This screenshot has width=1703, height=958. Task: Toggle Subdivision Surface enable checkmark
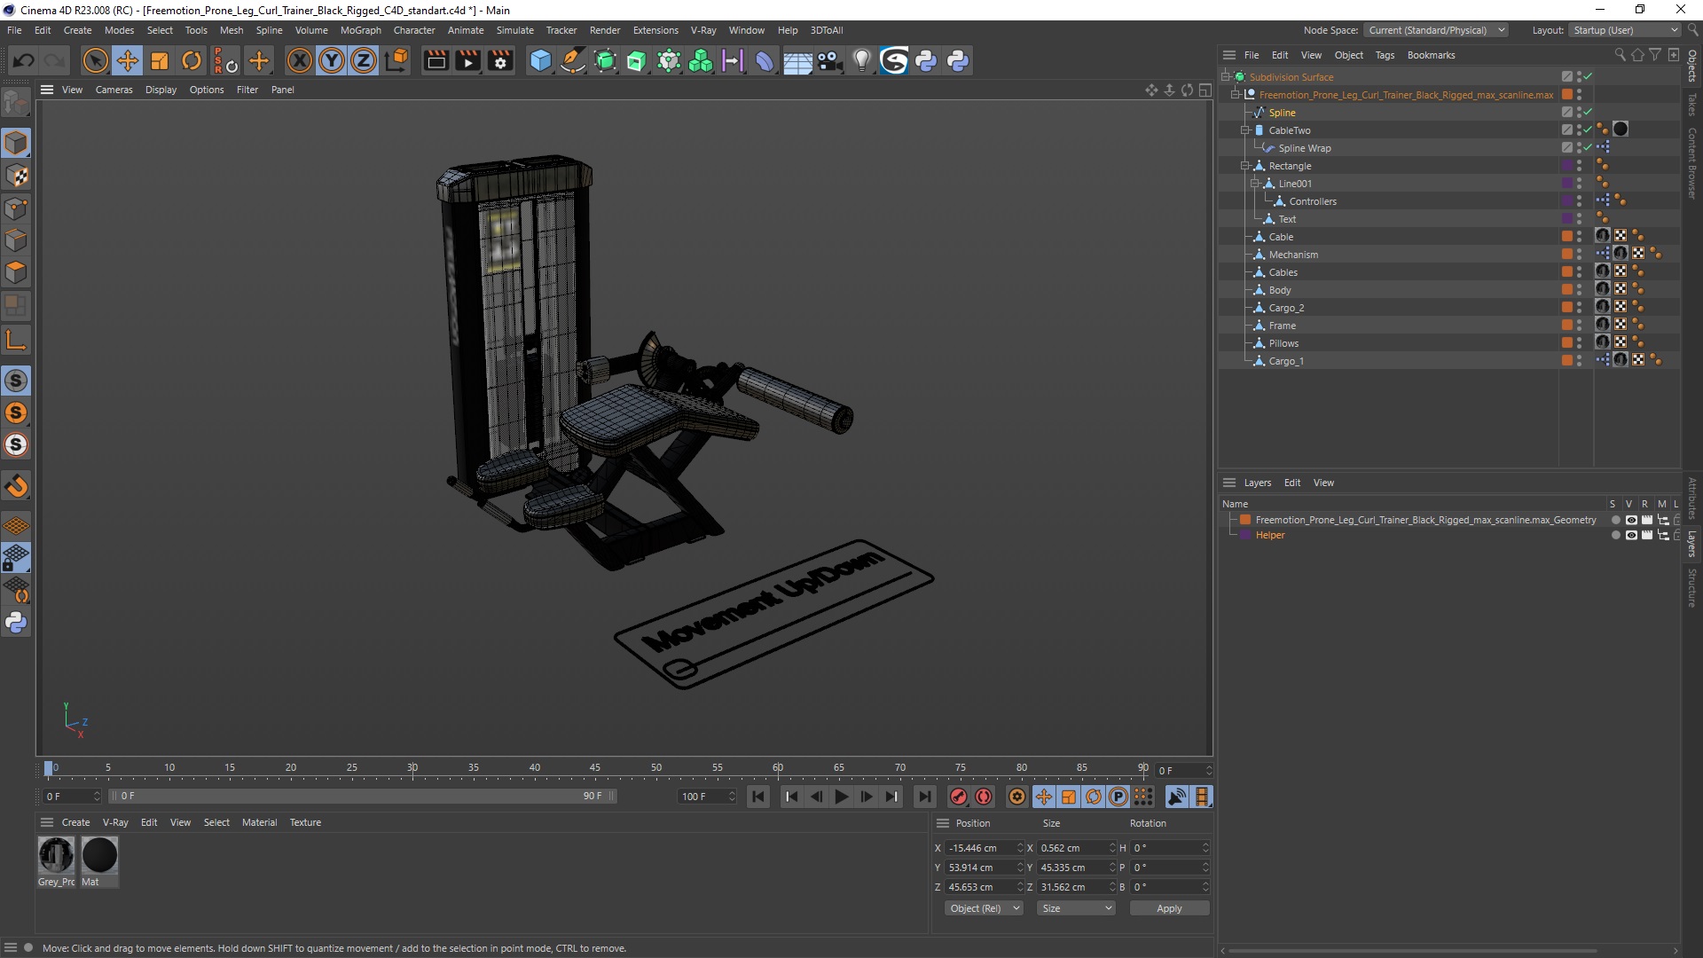click(x=1588, y=77)
